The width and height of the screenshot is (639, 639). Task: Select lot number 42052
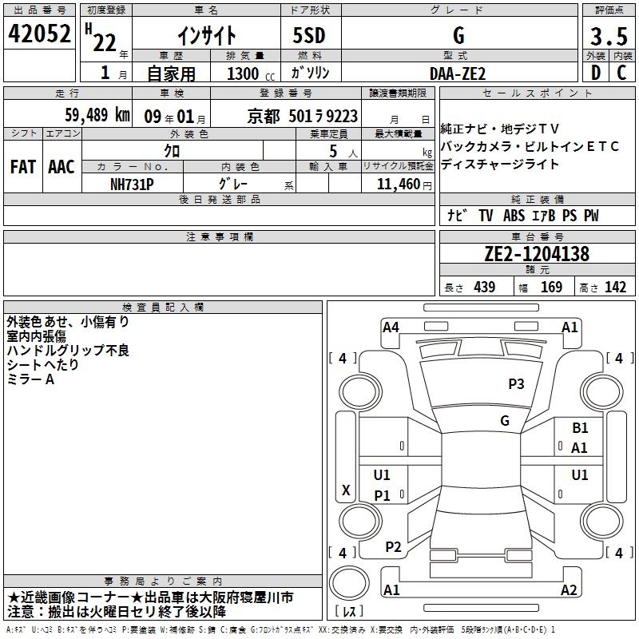pyautogui.click(x=39, y=34)
